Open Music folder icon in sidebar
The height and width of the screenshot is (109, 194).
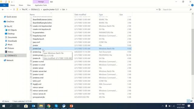tap(6, 45)
